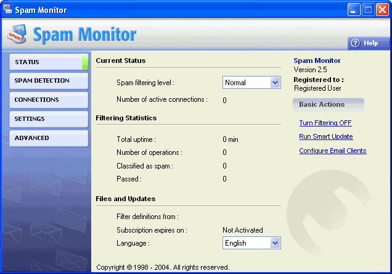Click the Copyright 1998 - 2004 text
This screenshot has height=274, width=392.
pyautogui.click(x=163, y=267)
